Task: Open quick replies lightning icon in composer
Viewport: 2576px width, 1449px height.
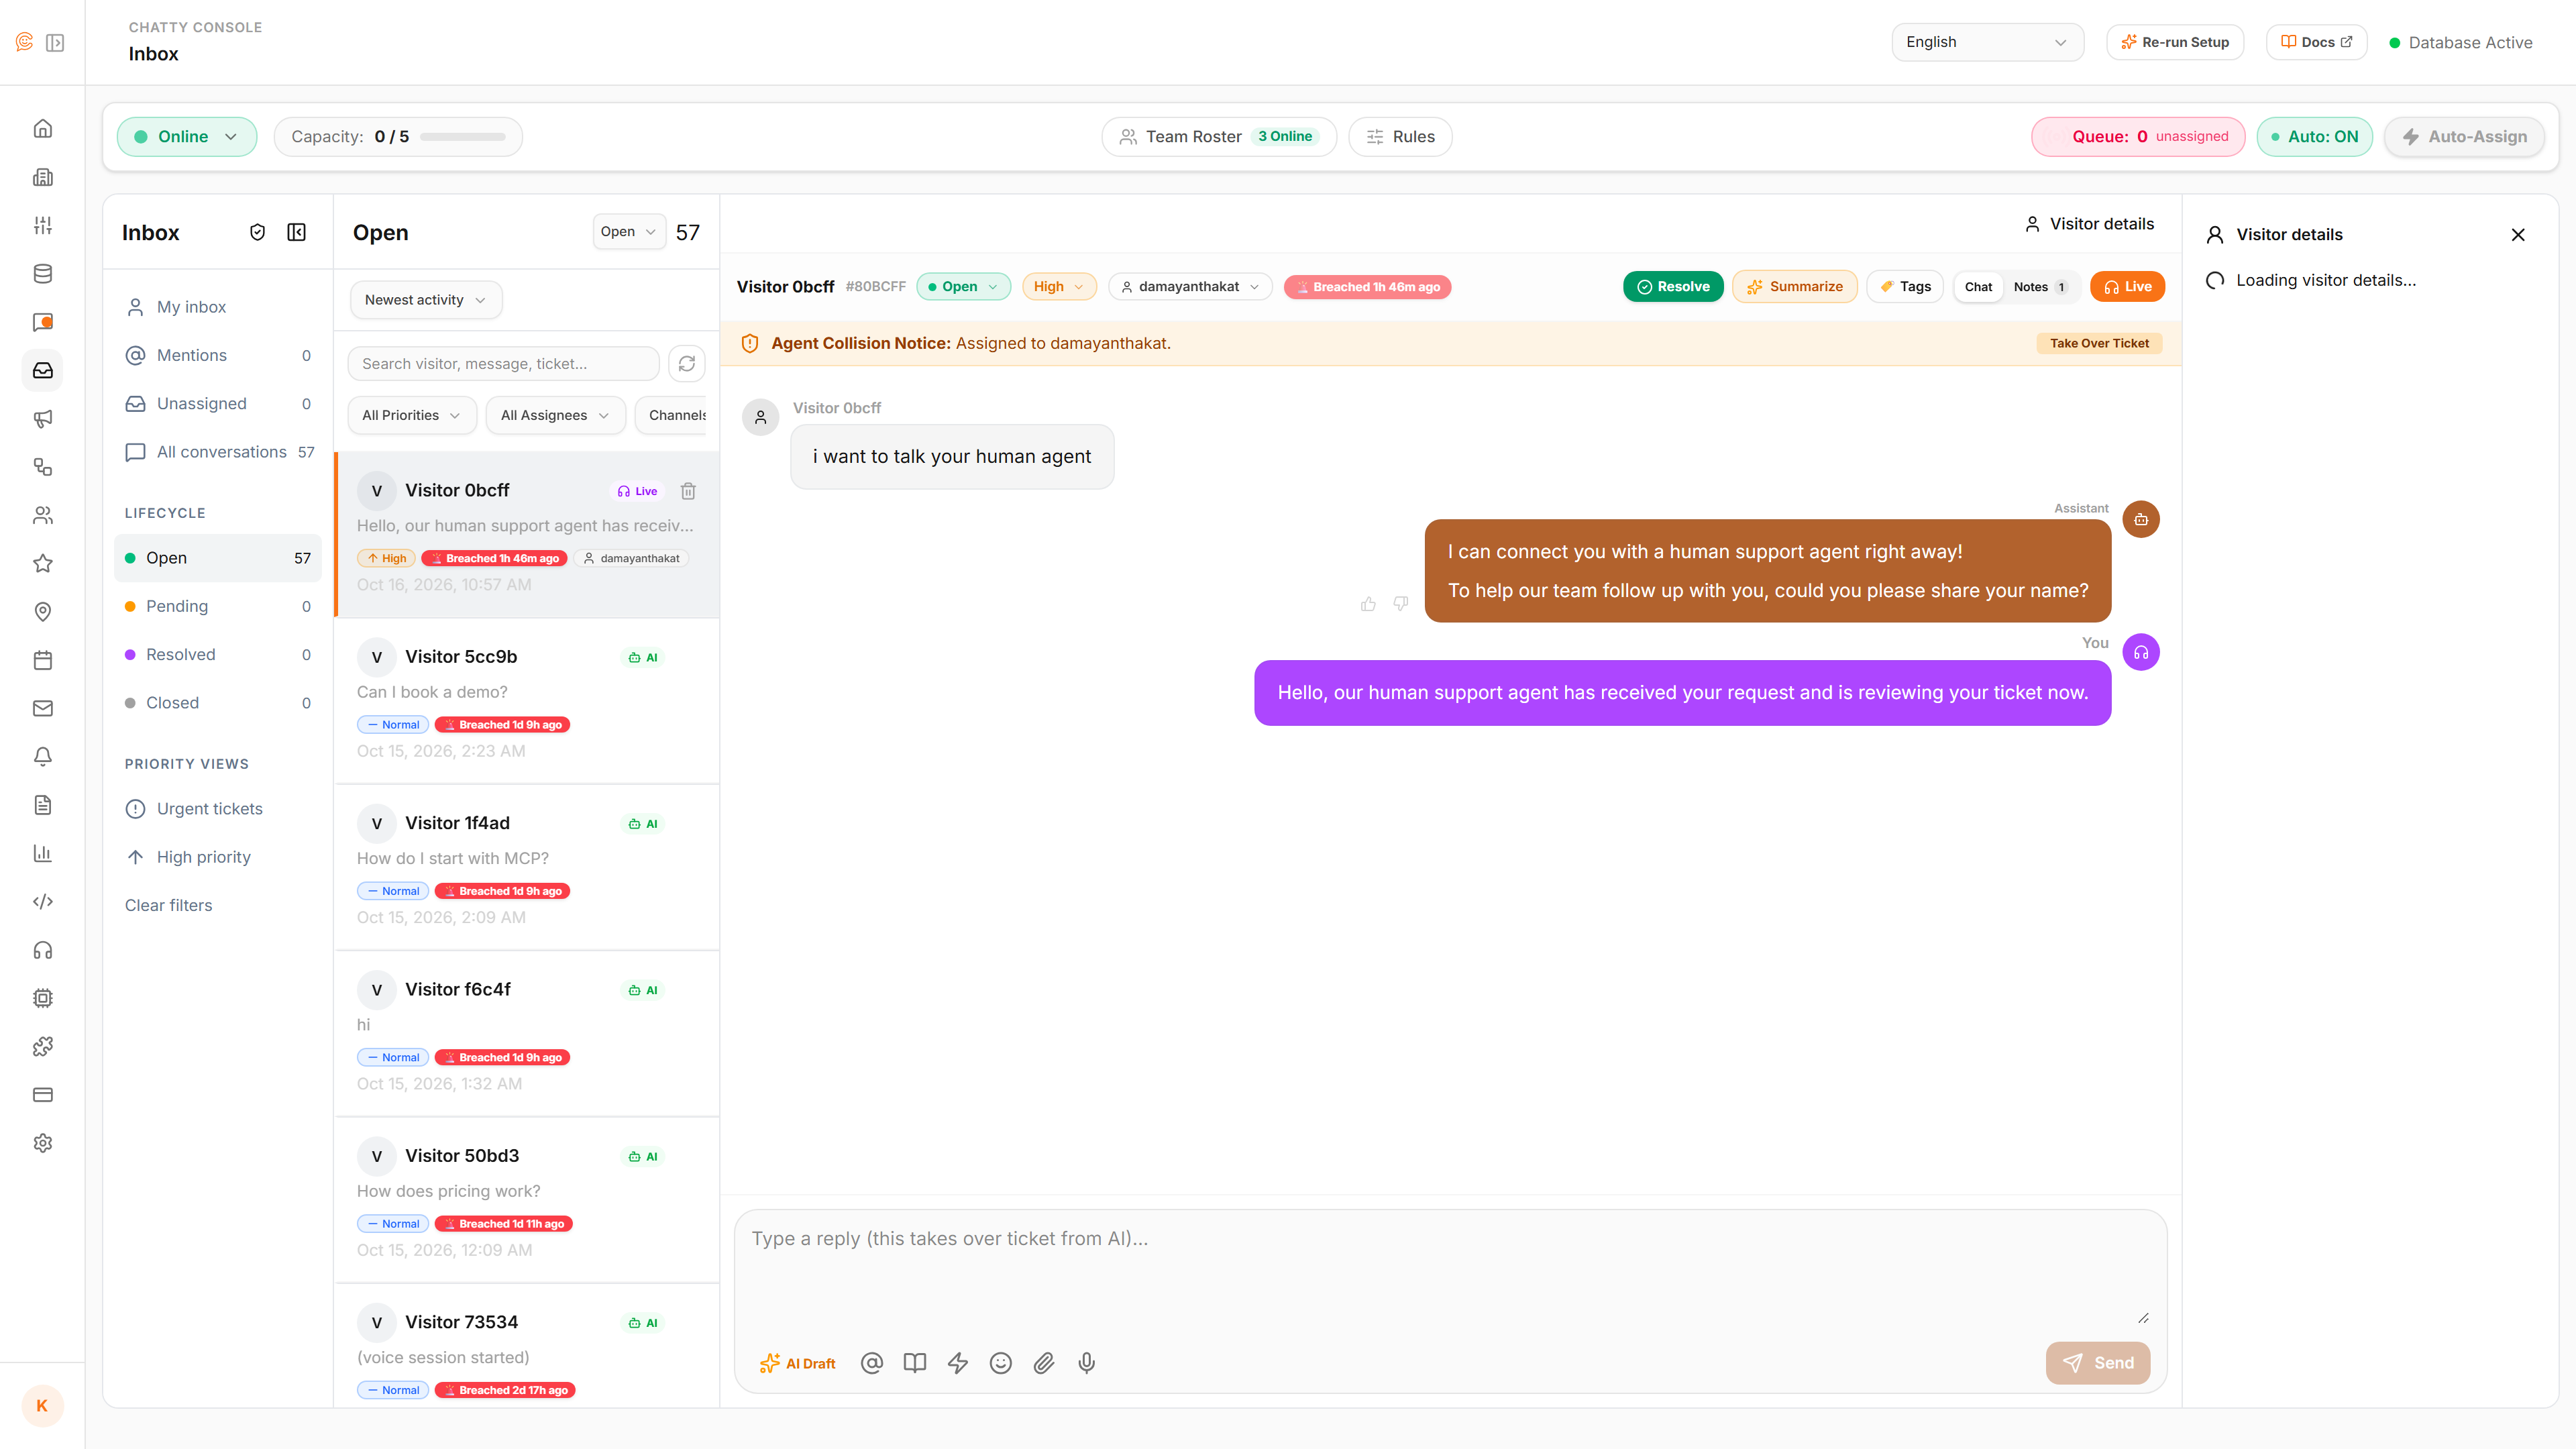Action: 958,1363
